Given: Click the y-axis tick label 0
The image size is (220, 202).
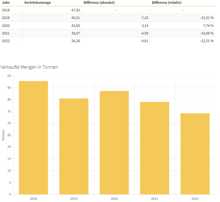Looking at the screenshot, I should tap(10, 194).
